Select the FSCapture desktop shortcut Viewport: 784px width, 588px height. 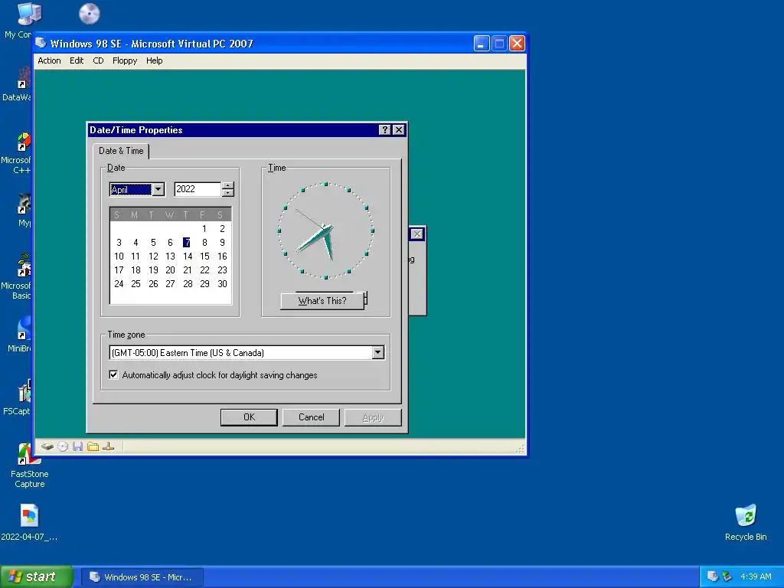click(x=20, y=397)
